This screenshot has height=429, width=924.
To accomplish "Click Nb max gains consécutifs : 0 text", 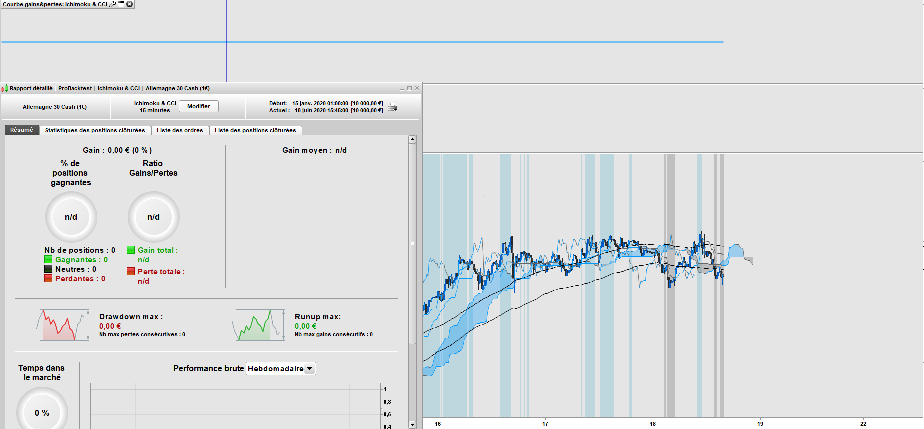I will [334, 334].
